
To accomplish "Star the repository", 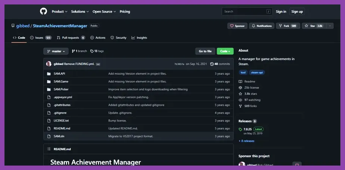I will [314, 26].
